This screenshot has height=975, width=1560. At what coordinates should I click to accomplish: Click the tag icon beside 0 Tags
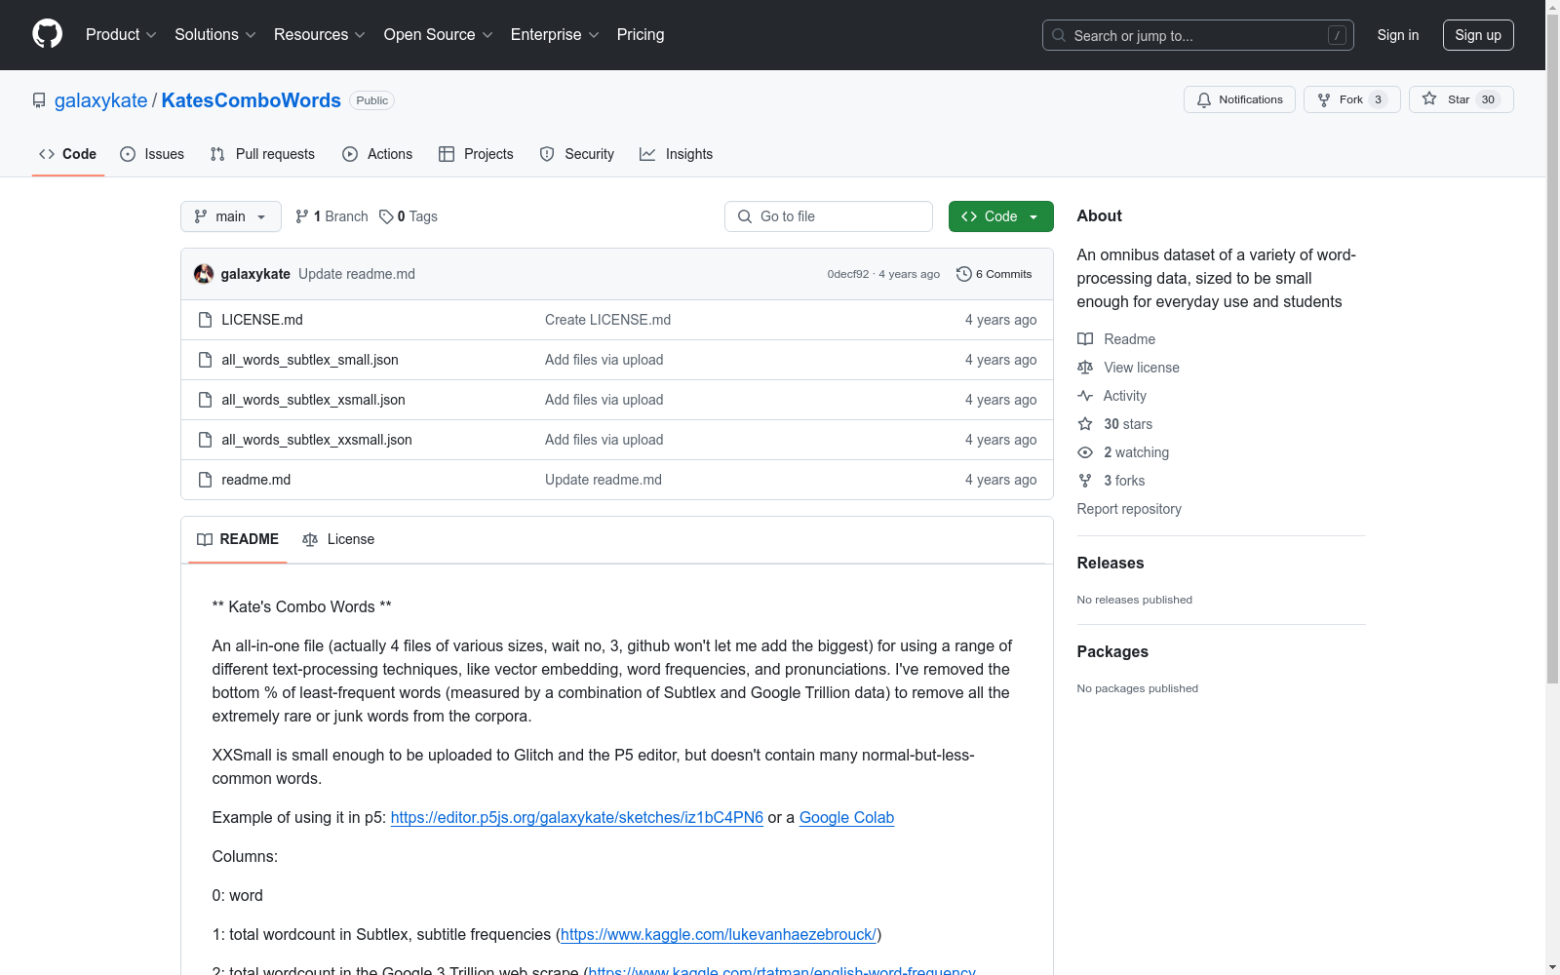coord(386,216)
